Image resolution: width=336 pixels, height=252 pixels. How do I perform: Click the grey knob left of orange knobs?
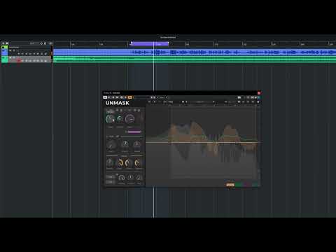(x=110, y=162)
